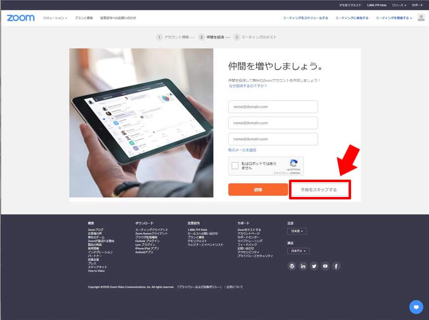Screen dimensions: 429x320
Task: Open the インテグレーション footer link
Action: tap(100, 252)
